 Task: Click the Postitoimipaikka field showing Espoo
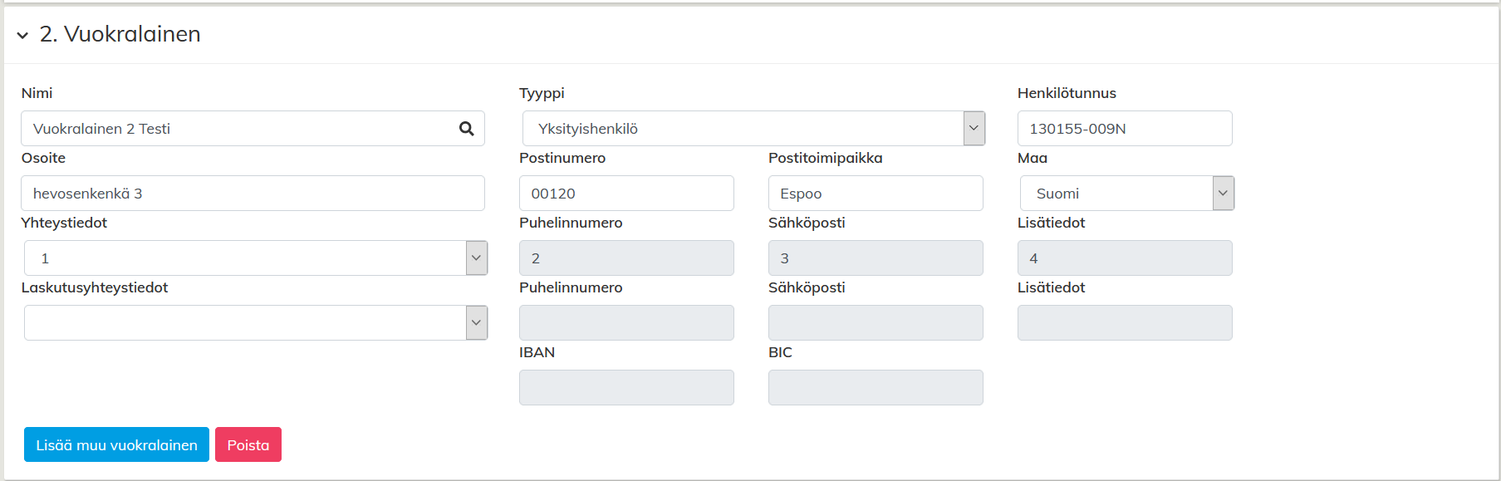point(875,194)
